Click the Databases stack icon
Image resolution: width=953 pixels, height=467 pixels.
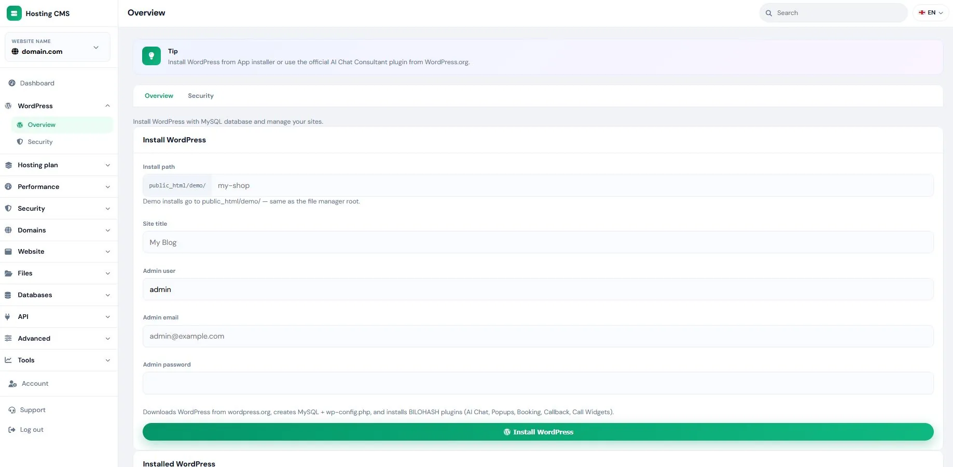click(8, 295)
